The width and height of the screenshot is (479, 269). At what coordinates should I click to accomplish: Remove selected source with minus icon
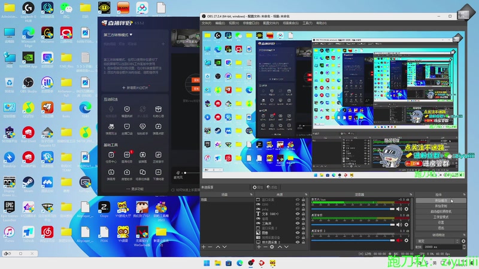click(x=265, y=247)
